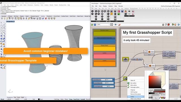Select olive green preset swatch in picker
Image resolution: width=181 pixels, height=102 pixels.
162,97
